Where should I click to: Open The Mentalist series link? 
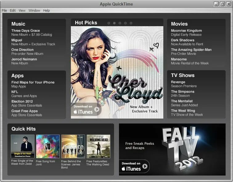184,103
